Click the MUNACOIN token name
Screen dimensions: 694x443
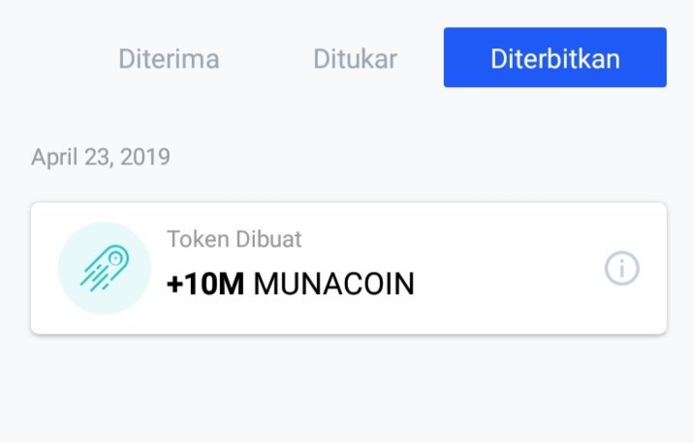click(333, 283)
